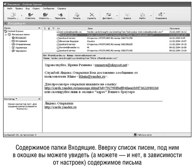Image resolution: width=193 pixels, height=167 pixels.
Task: Open the dropdown arrow next to Найти
Action: coord(151,16)
